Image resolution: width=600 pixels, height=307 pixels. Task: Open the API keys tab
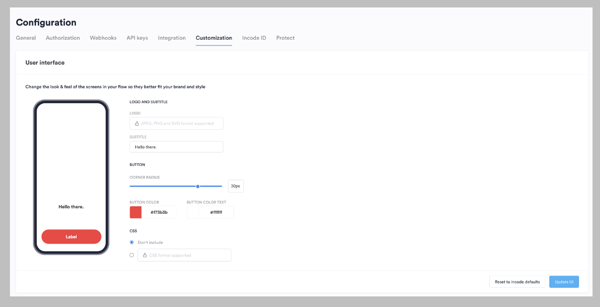[x=137, y=38]
